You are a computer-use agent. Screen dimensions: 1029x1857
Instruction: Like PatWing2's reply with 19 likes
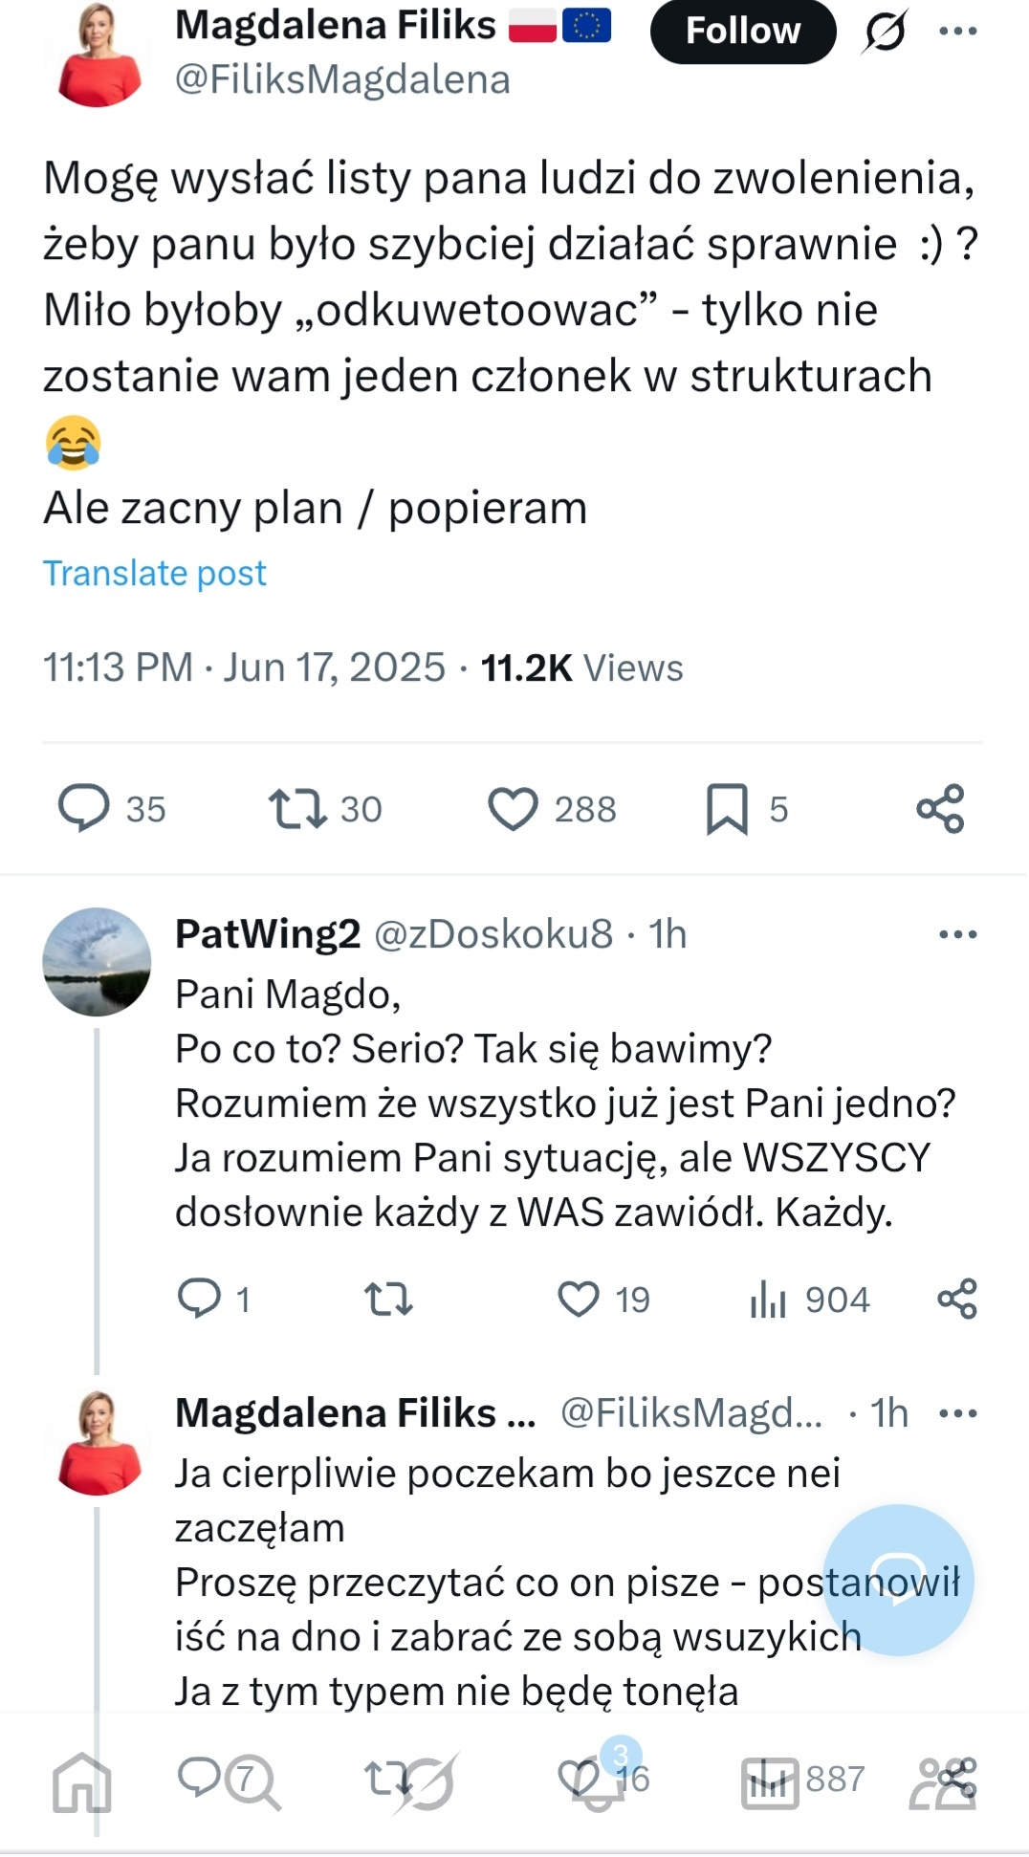[x=579, y=1299]
